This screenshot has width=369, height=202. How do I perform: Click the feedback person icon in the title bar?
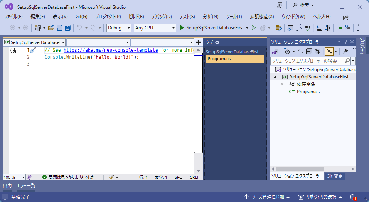(279, 5)
